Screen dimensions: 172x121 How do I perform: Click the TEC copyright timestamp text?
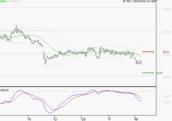tap(140, 1)
